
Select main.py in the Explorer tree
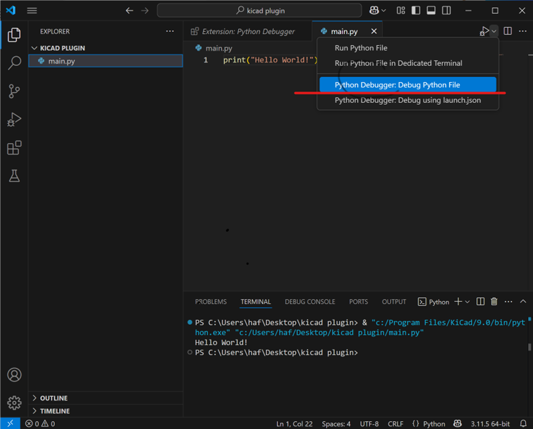click(x=105, y=61)
